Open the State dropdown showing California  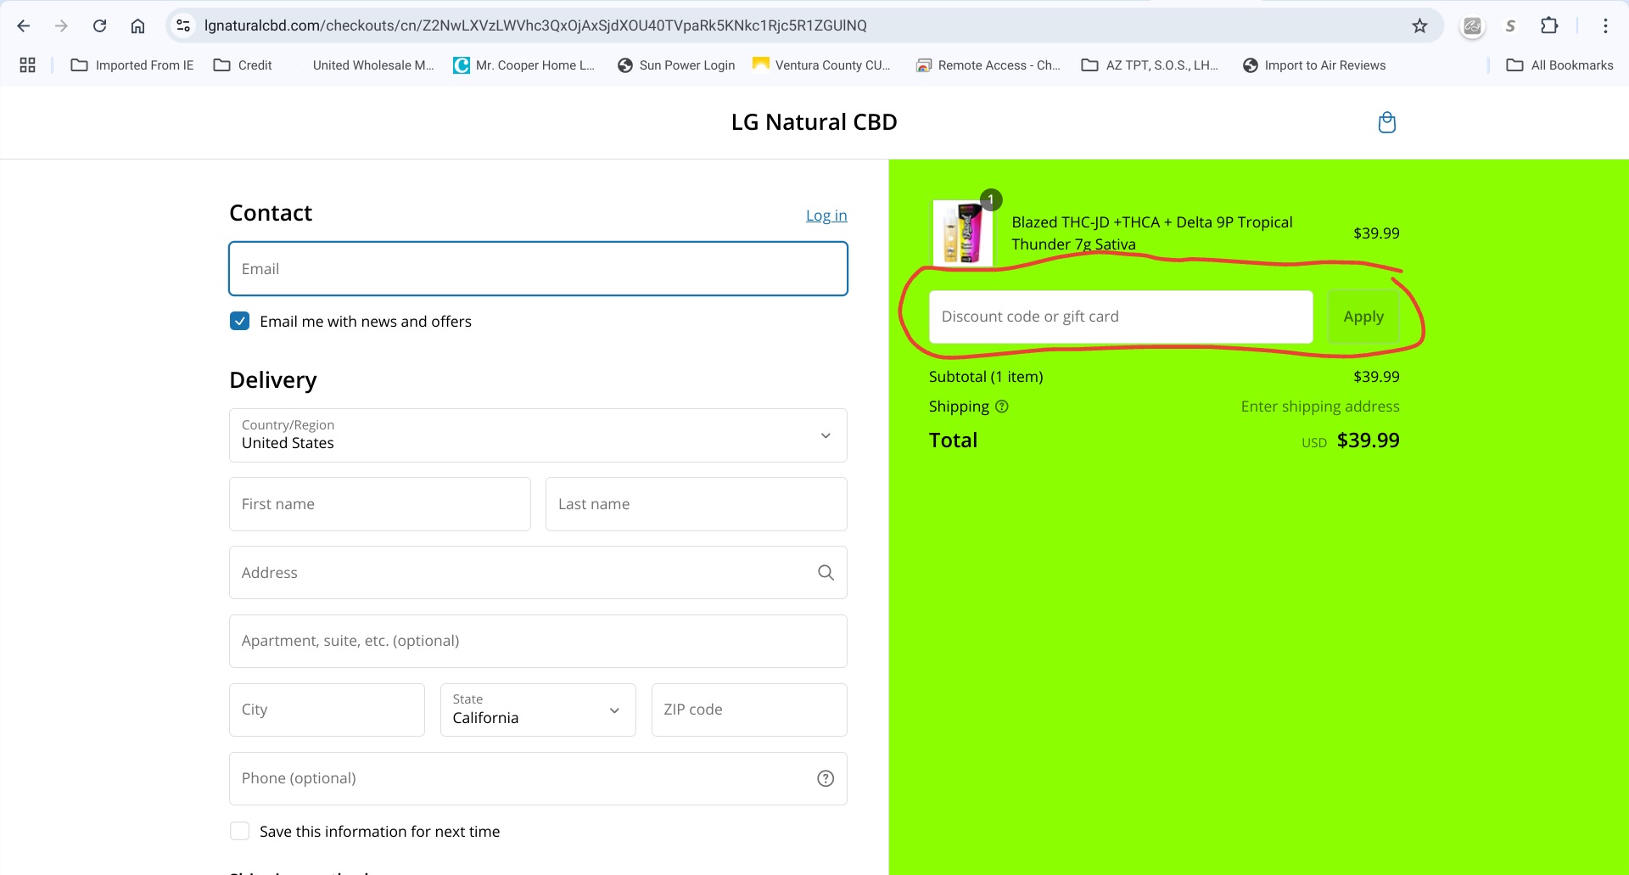click(x=538, y=710)
